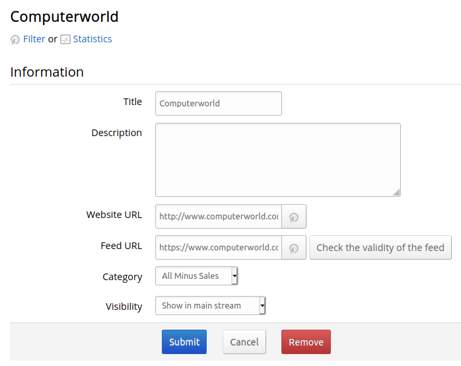Open the Category dropdown showing All Minus Sales

[196, 275]
